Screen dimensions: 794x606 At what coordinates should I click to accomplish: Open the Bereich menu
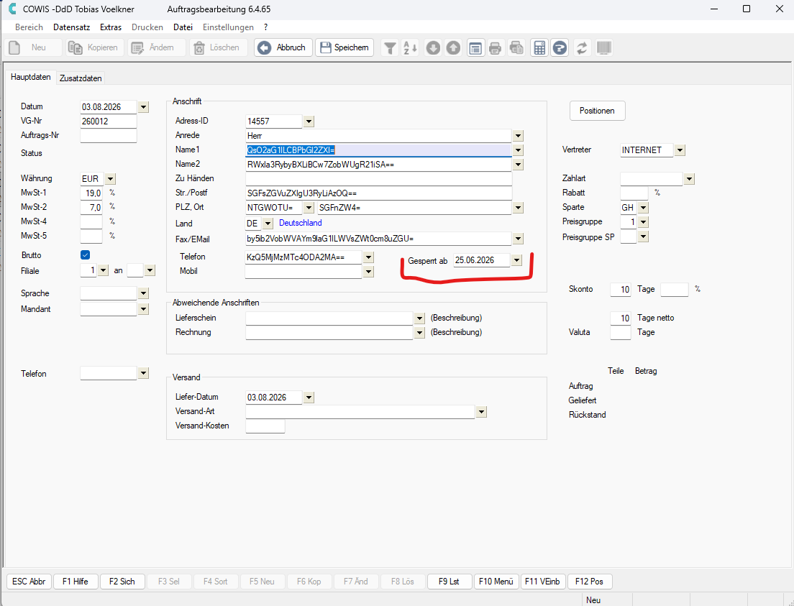[29, 27]
